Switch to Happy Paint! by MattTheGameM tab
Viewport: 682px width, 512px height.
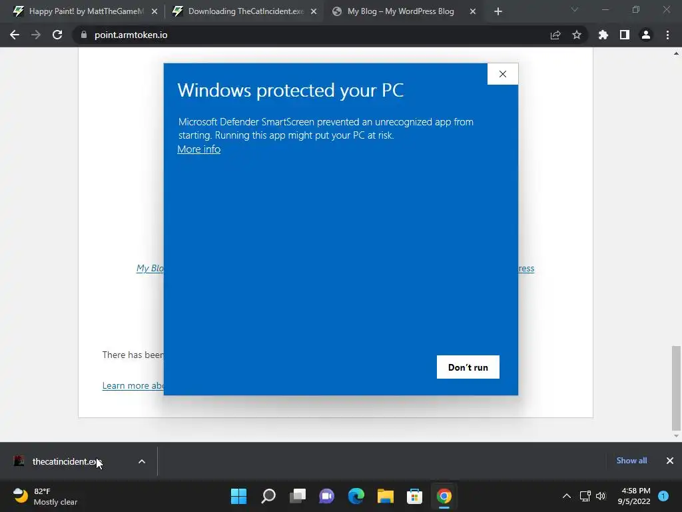pos(86,11)
